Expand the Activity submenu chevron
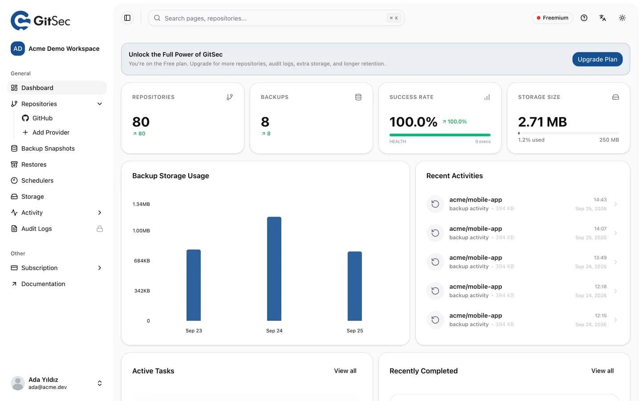This screenshot has height=401, width=641. (100, 213)
